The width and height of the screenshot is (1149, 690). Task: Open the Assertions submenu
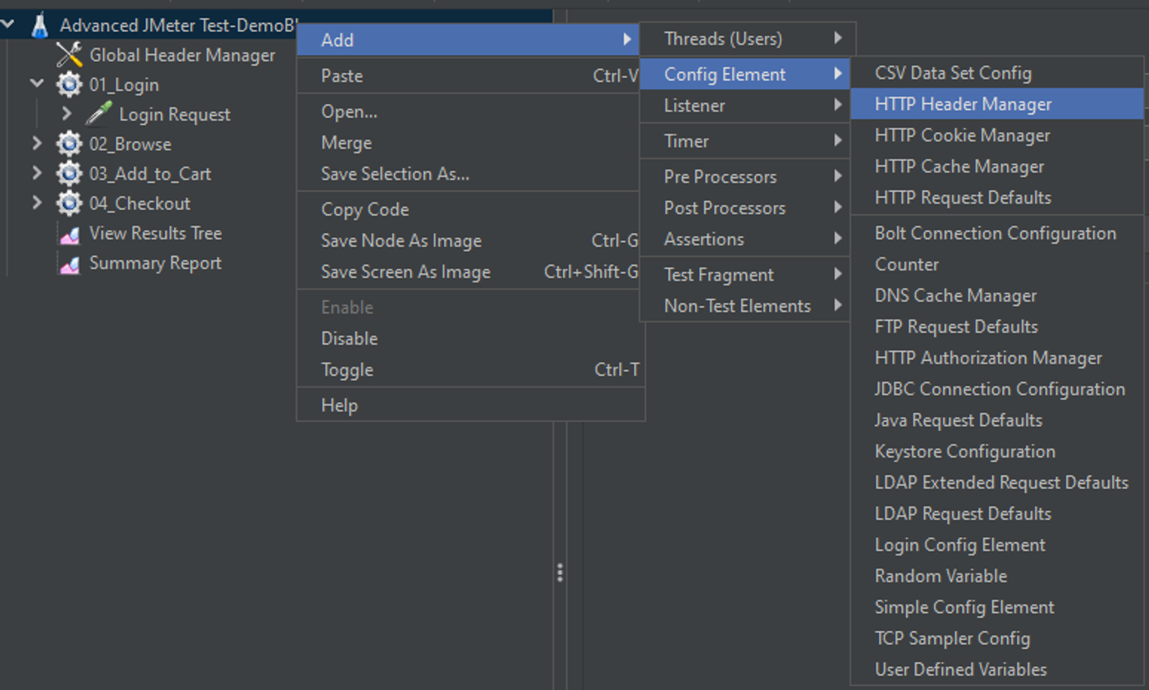pos(744,240)
